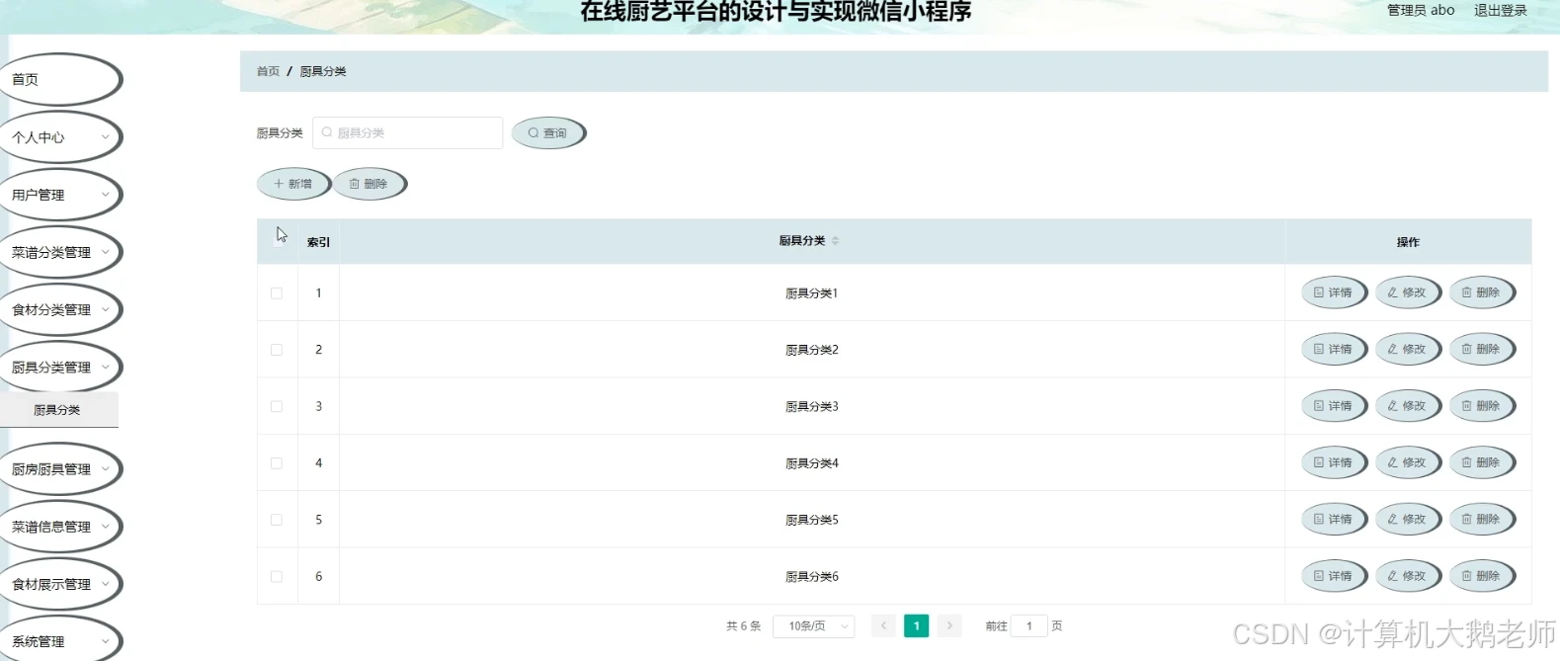Screen dimensions: 1560x661
Task: Click the 查询 search button
Action: point(548,133)
